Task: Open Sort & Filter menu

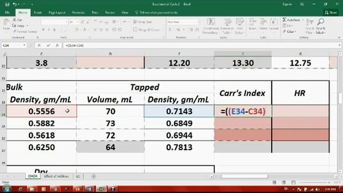Action: click(310, 26)
